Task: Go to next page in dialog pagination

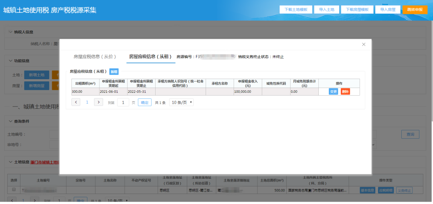Action: click(x=99, y=102)
